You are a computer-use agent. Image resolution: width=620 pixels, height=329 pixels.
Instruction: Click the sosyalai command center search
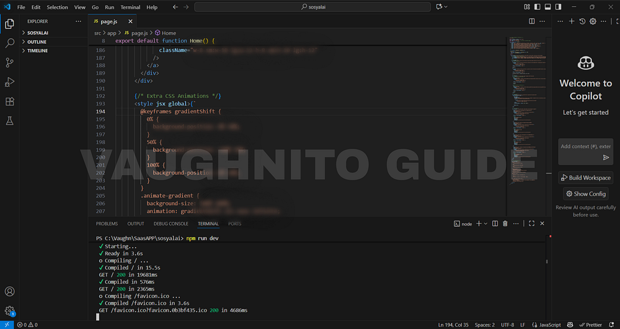(x=312, y=7)
